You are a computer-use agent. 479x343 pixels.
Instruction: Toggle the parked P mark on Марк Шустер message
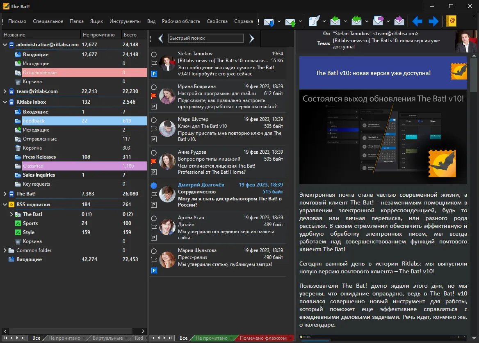tap(154, 139)
